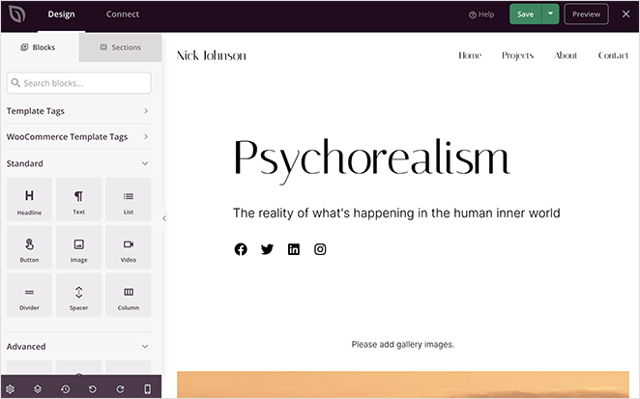This screenshot has height=399, width=640.
Task: Click the redo arrow icon
Action: 120,388
